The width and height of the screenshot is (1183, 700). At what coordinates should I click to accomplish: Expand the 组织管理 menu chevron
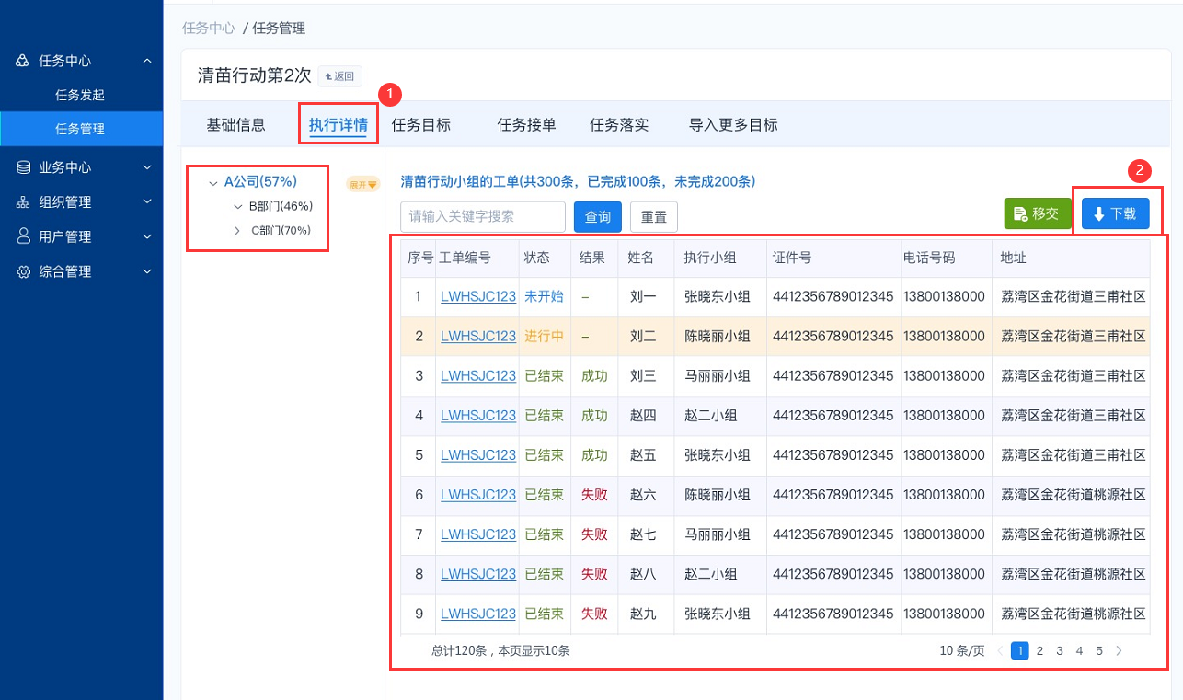pyautogui.click(x=147, y=202)
